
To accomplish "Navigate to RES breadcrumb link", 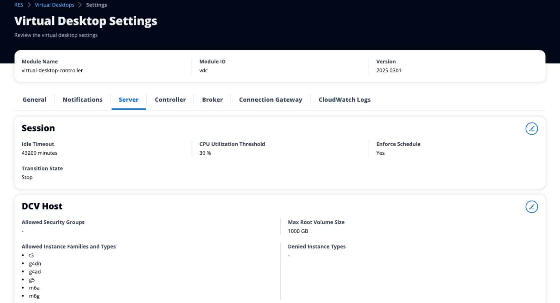I will pos(19,5).
